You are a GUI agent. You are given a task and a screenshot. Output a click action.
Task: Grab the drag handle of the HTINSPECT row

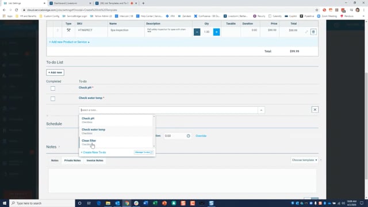(x=57, y=30)
